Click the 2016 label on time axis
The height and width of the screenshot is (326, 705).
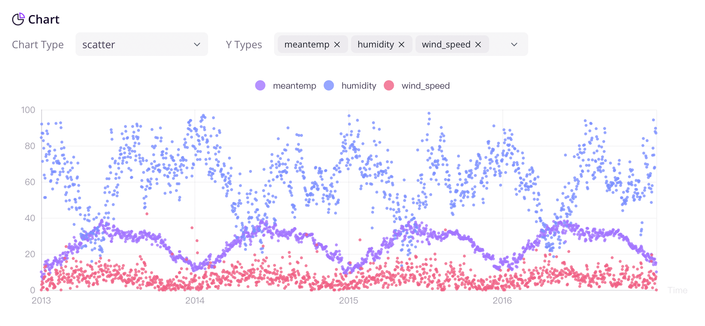pos(502,301)
